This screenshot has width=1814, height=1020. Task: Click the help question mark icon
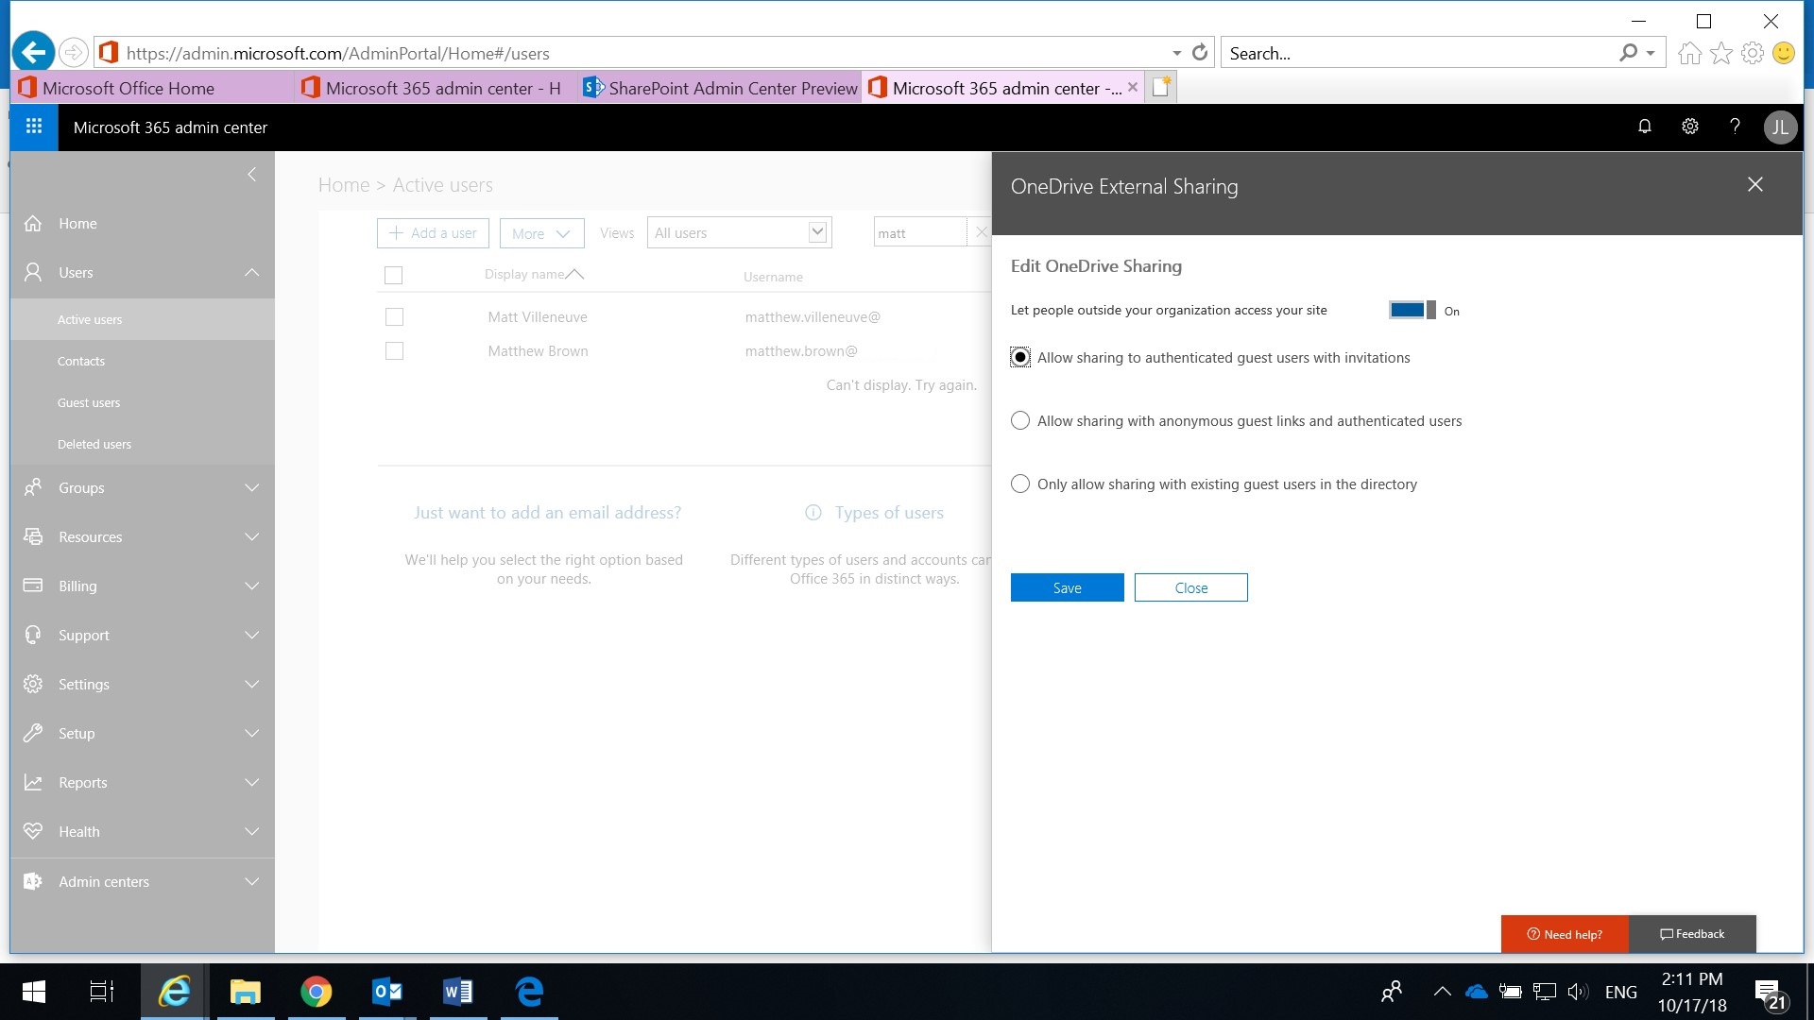coord(1735,127)
